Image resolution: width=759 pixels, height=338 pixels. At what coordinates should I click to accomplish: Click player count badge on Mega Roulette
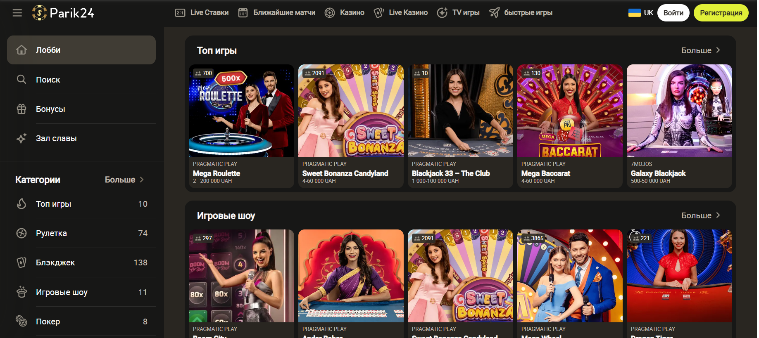click(x=203, y=73)
